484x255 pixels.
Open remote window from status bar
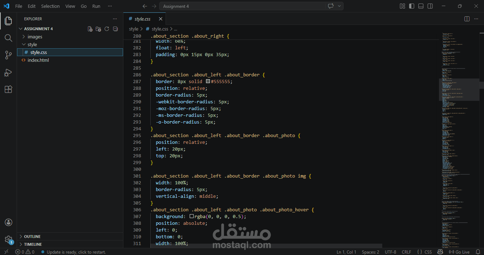[6, 252]
